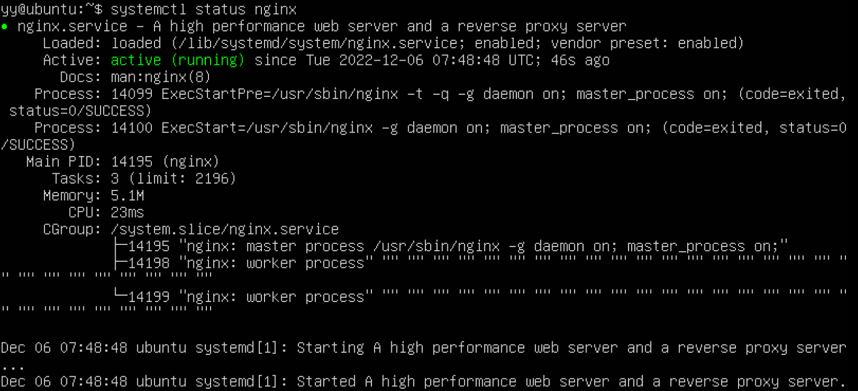This screenshot has width=858, height=391.
Task: Click 'Tasks:' label
Action: (76, 178)
